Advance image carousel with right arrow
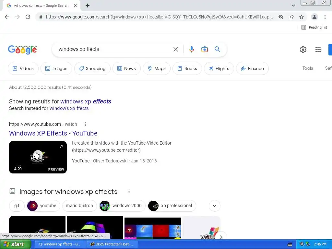This screenshot has height=249, width=332. point(221,237)
